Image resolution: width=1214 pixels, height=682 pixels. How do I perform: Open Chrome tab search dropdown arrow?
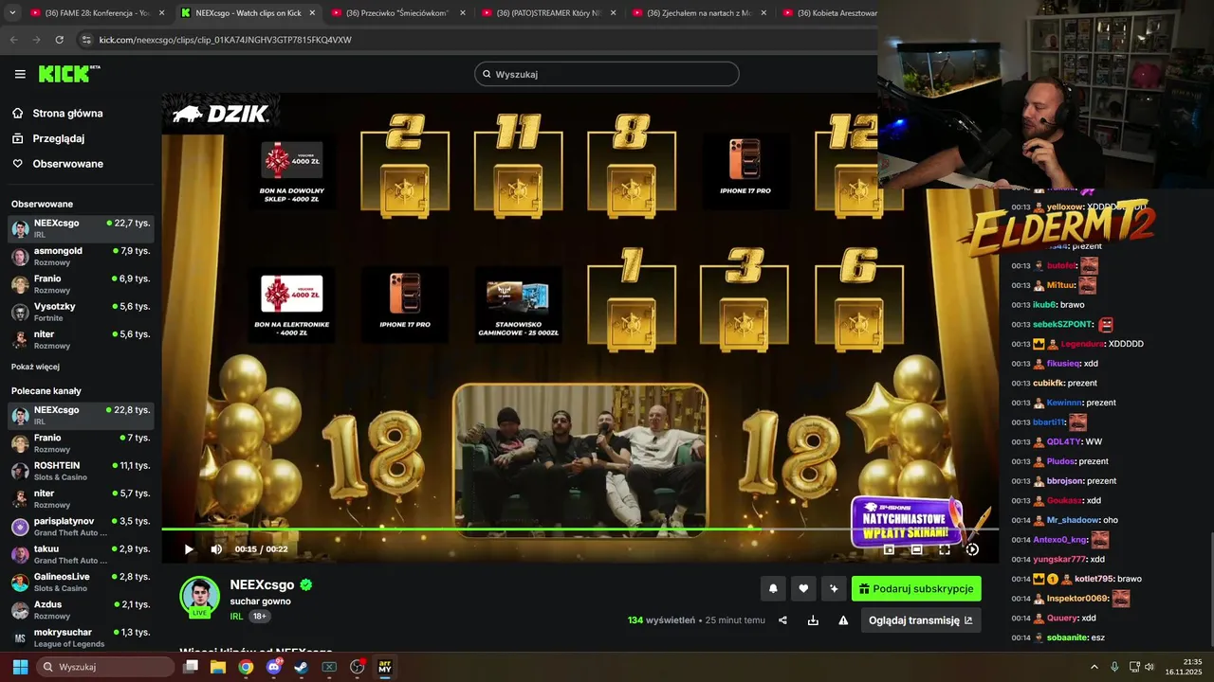pos(12,13)
